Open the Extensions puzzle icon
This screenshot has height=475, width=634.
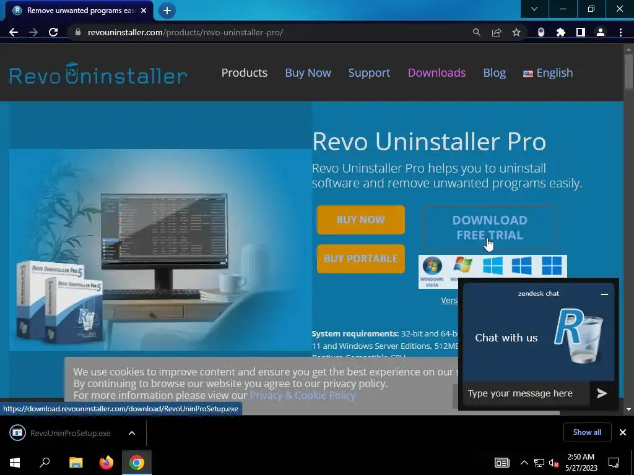(560, 32)
